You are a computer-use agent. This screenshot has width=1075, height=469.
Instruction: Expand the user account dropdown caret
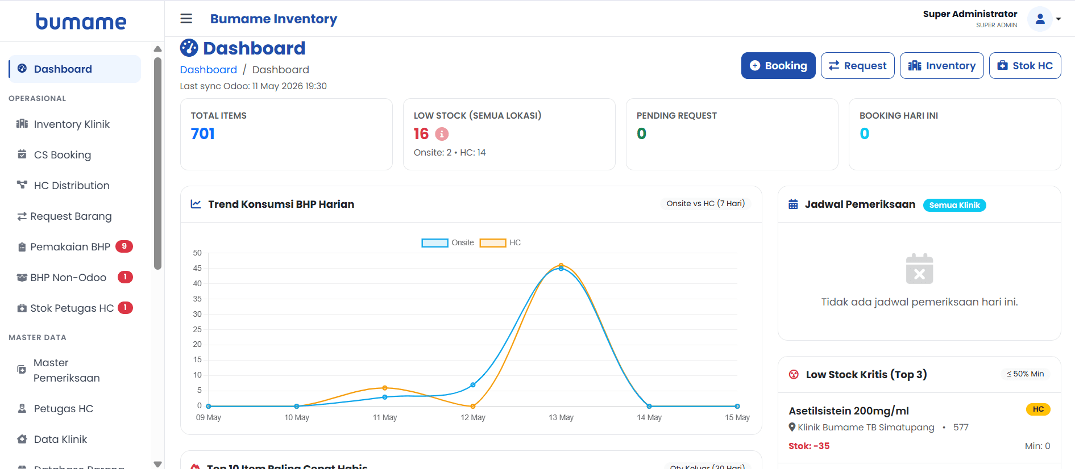1059,19
